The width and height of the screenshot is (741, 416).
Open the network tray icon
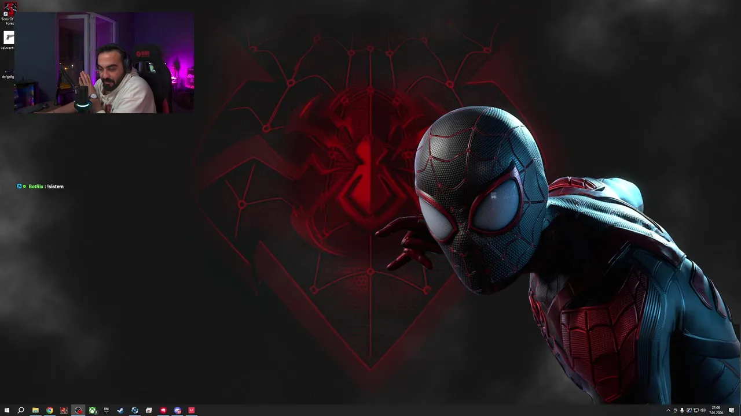[696, 410]
